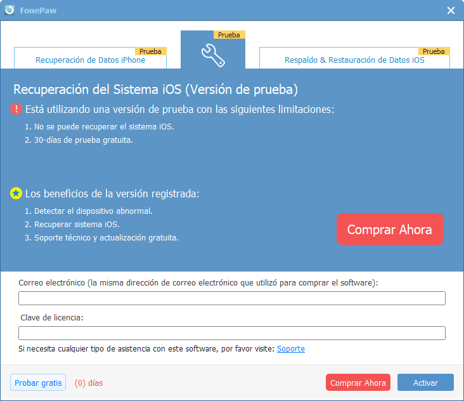Click 'Los beneficios de la versión registrada:' text

coord(112,194)
